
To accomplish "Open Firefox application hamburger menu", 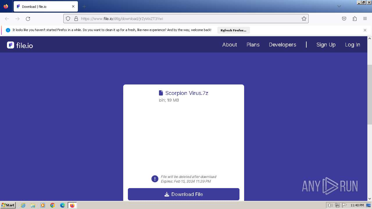I will [365, 19].
